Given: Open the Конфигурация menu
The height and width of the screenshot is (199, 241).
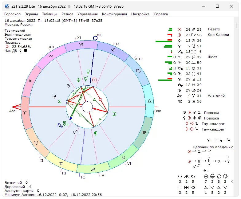Looking at the screenshot, I should (114, 14).
